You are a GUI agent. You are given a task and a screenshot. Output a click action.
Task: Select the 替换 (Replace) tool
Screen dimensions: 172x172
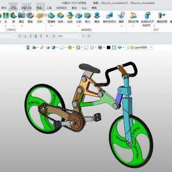tap(97, 18)
